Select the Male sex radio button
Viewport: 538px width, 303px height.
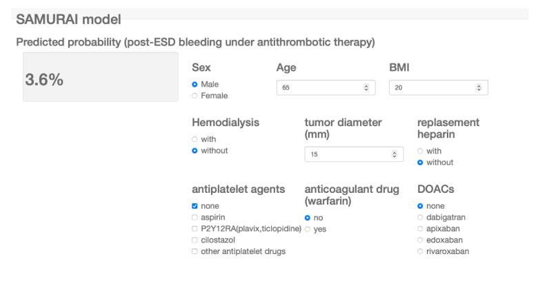click(195, 84)
